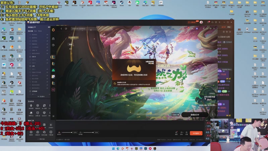Switch to the second scene tab in sources panel
268x151 pixels.
pyautogui.click(x=36, y=31)
